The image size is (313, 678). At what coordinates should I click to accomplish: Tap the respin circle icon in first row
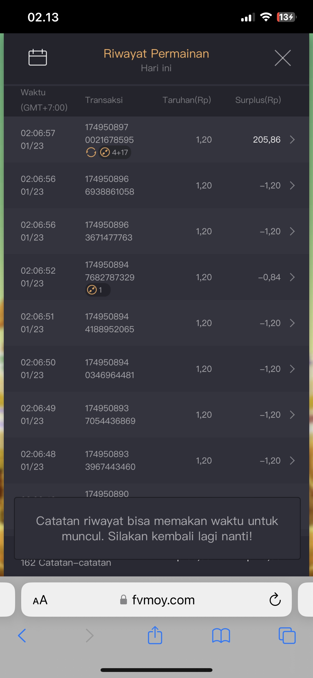tap(91, 152)
